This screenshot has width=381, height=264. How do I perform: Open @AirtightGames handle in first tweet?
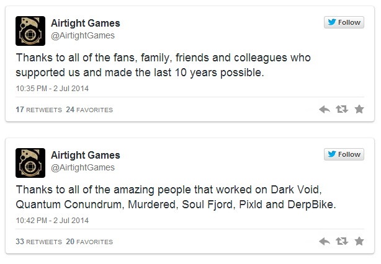coord(83,36)
